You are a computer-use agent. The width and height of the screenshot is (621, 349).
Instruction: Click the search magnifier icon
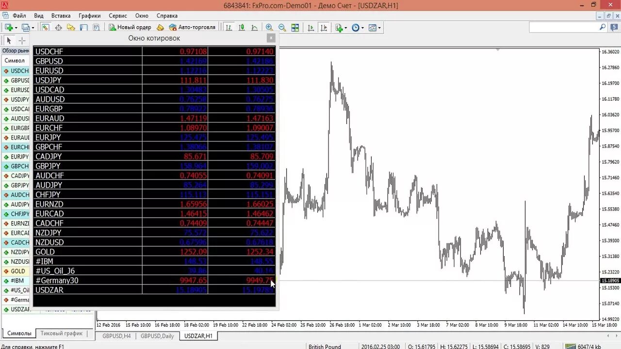click(603, 28)
